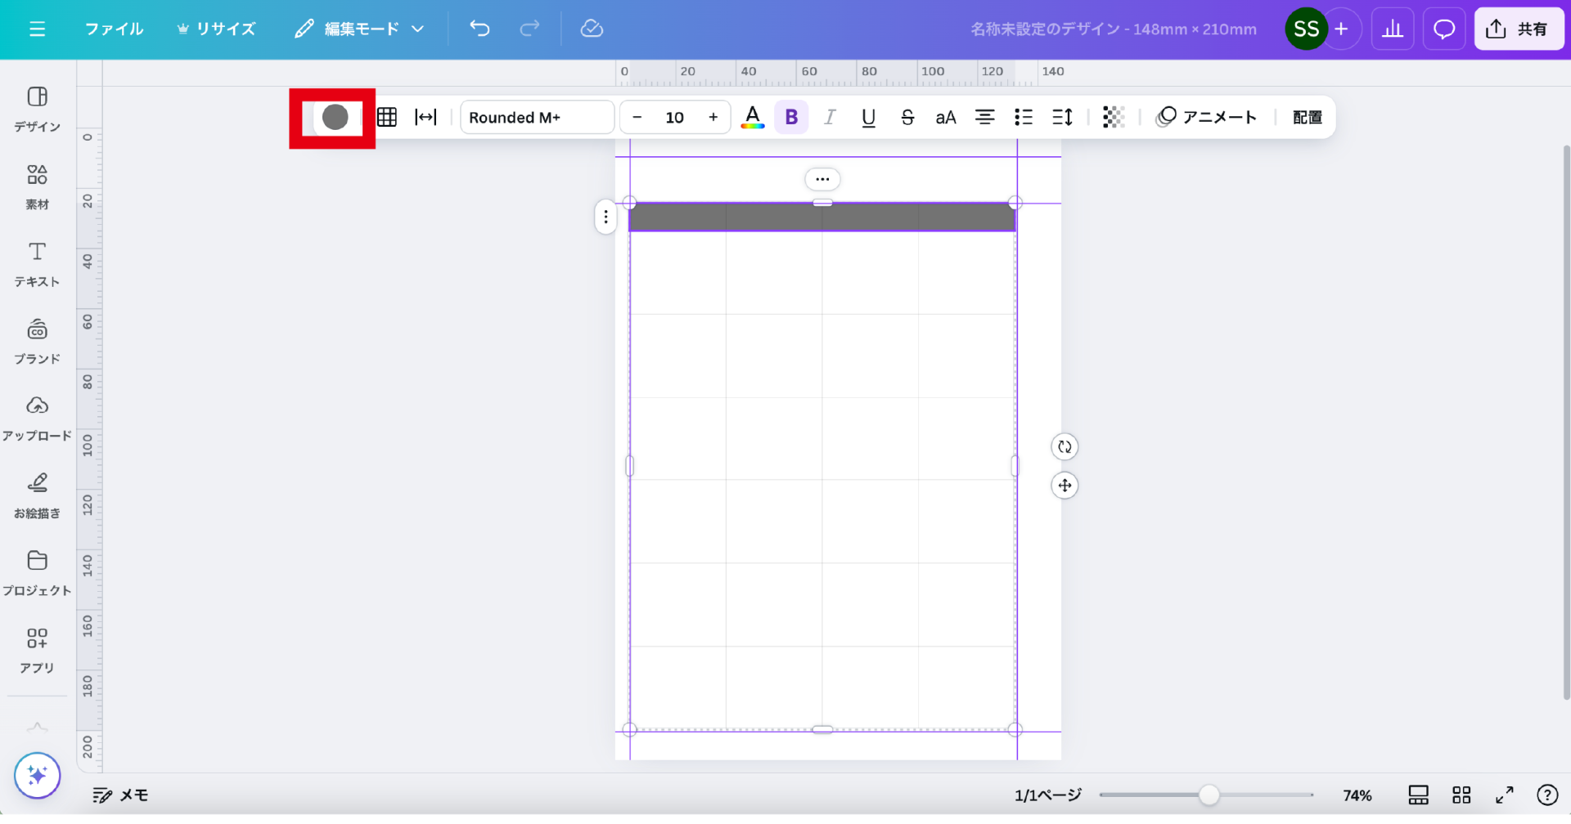Open the cell spacing tool
1571x824 pixels.
tap(425, 118)
